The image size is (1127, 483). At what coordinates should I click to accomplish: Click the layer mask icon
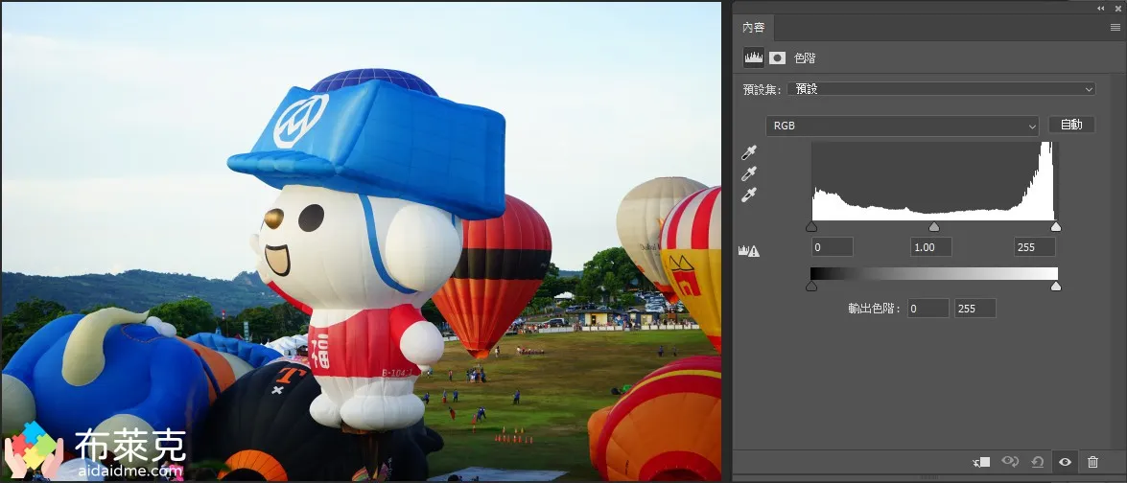click(777, 57)
